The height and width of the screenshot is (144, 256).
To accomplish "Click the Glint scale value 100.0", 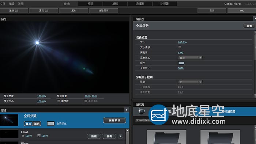I will point(44,136).
